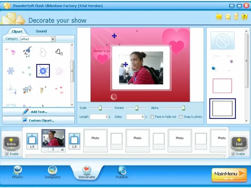This screenshot has width=251, height=188.
Task: Select the small pink hearts clipart
Action: [59, 90]
